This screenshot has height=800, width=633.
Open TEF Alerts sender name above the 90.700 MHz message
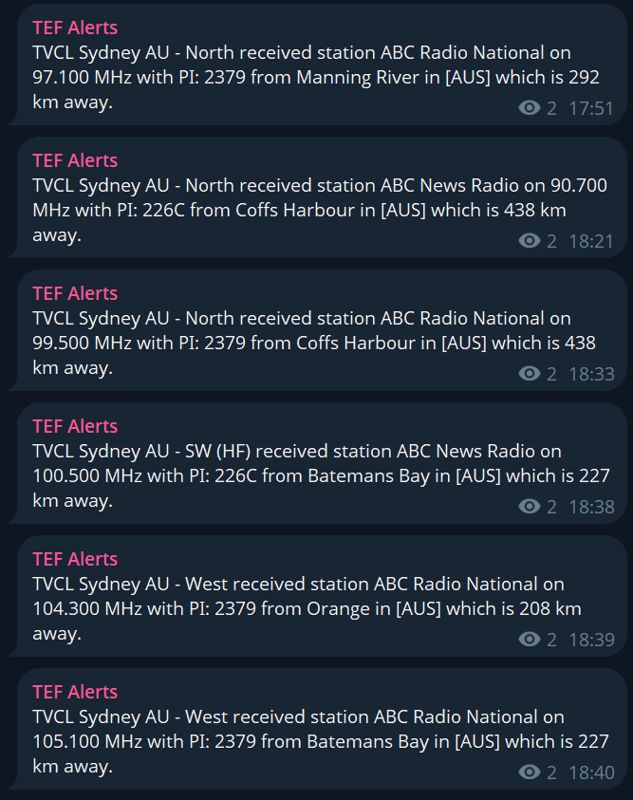coord(75,160)
